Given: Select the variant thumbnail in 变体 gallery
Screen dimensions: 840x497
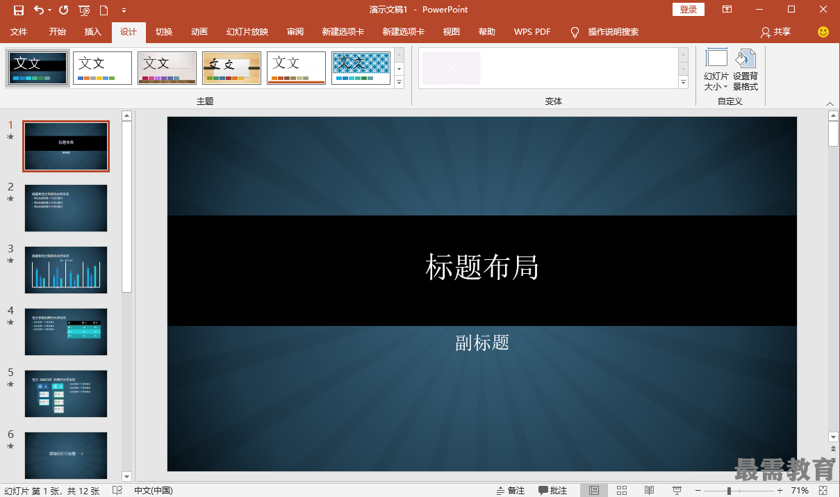Looking at the screenshot, I should 451,68.
